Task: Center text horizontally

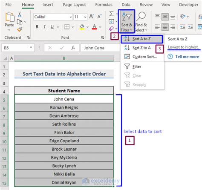Action: point(165,27)
